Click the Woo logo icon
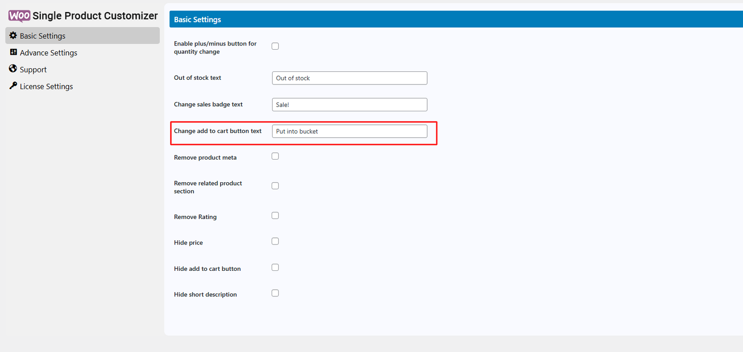The height and width of the screenshot is (352, 743). (x=19, y=16)
